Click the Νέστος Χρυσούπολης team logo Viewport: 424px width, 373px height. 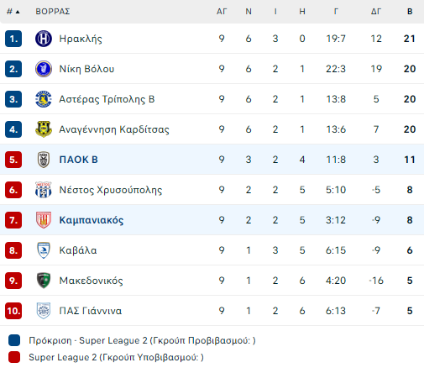tap(44, 190)
